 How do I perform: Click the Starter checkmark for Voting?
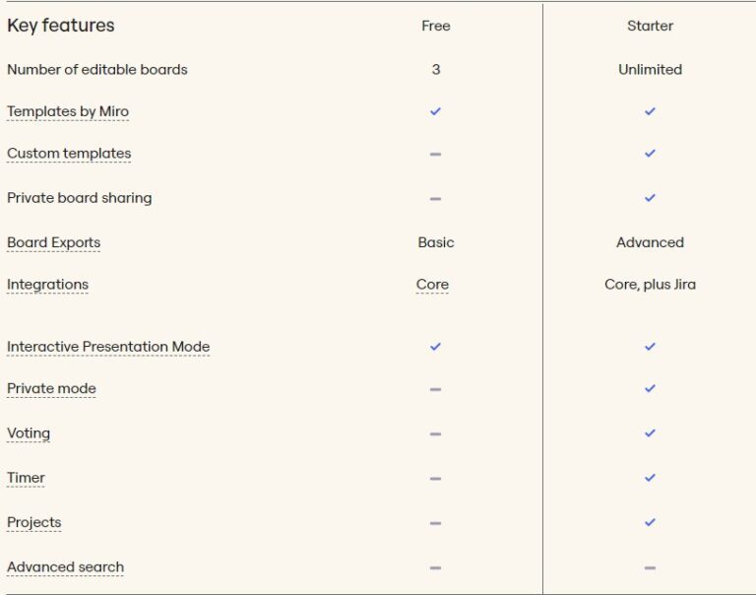tap(650, 433)
